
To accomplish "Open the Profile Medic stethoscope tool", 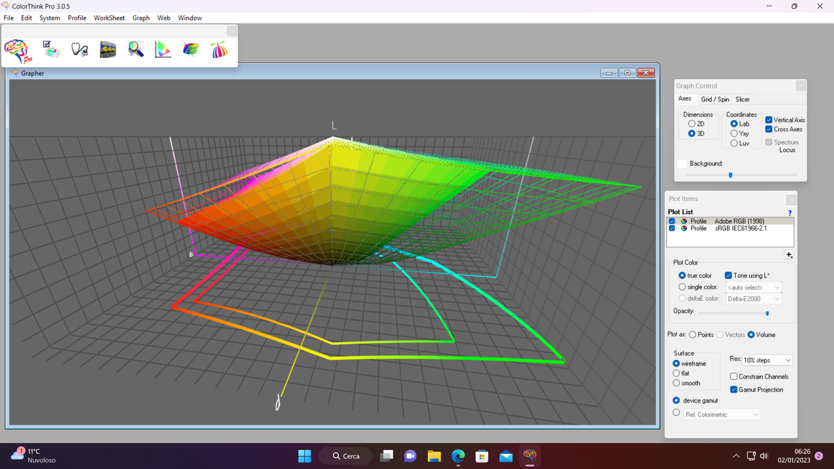I will [79, 49].
